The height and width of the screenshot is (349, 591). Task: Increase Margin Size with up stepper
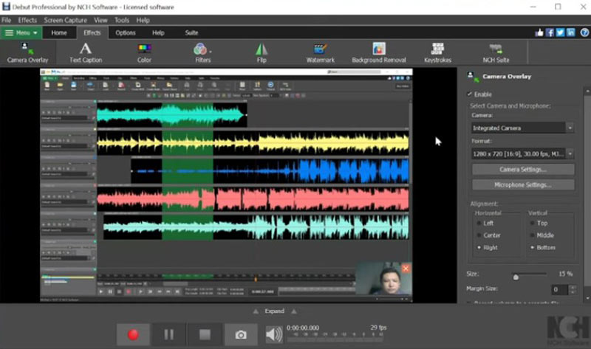pyautogui.click(x=573, y=288)
